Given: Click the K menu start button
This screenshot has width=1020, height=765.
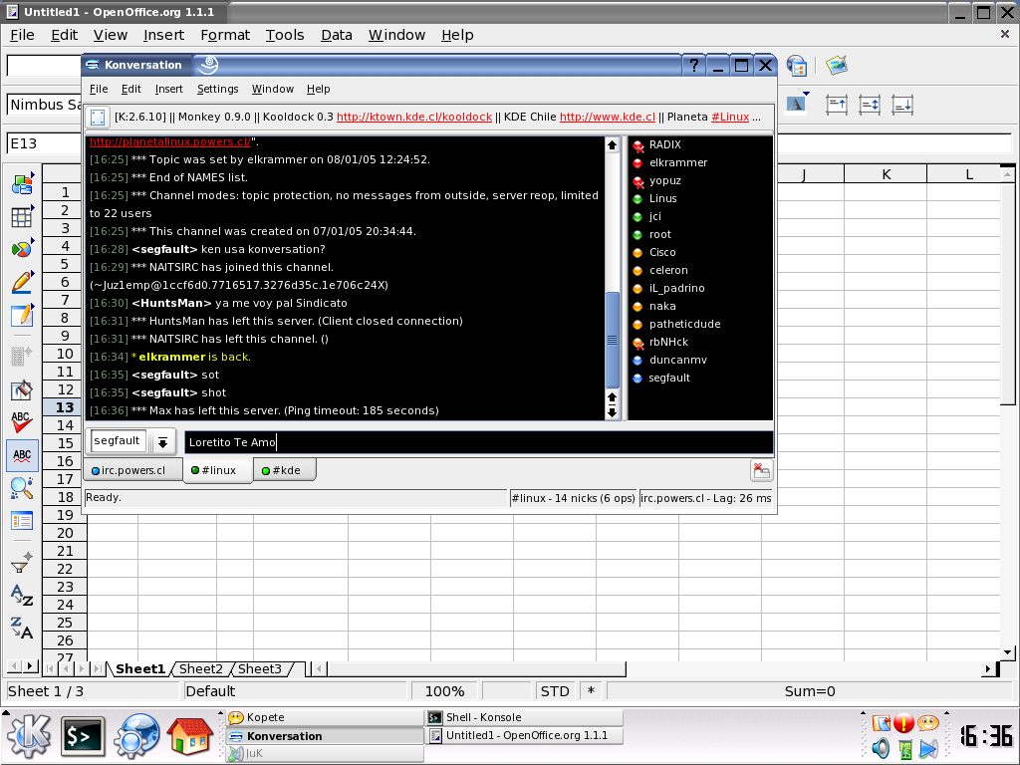Looking at the screenshot, I should [x=29, y=736].
